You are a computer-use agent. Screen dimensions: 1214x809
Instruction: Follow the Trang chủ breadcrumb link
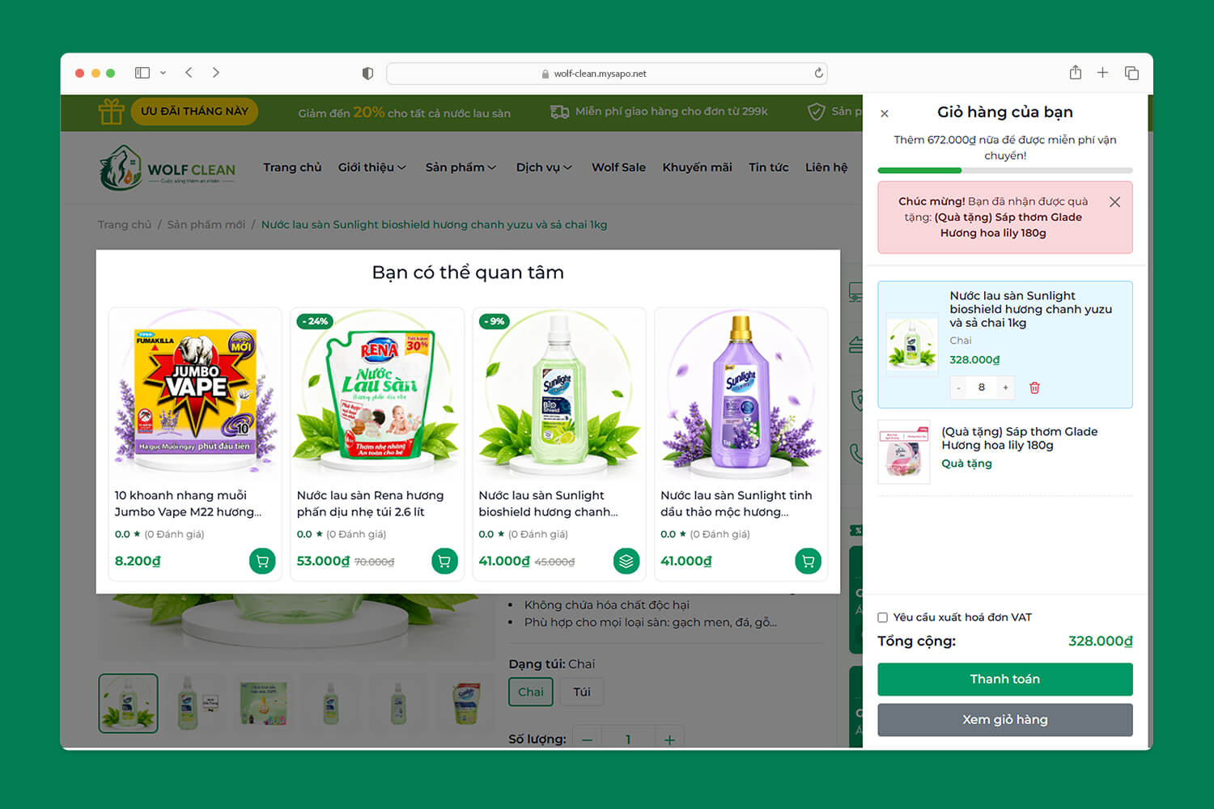pyautogui.click(x=125, y=225)
